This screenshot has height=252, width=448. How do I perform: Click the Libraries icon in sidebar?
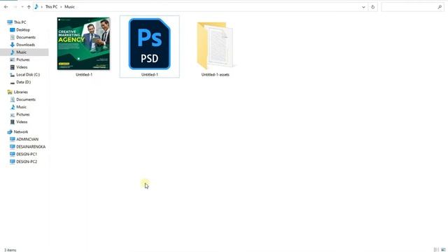point(10,92)
